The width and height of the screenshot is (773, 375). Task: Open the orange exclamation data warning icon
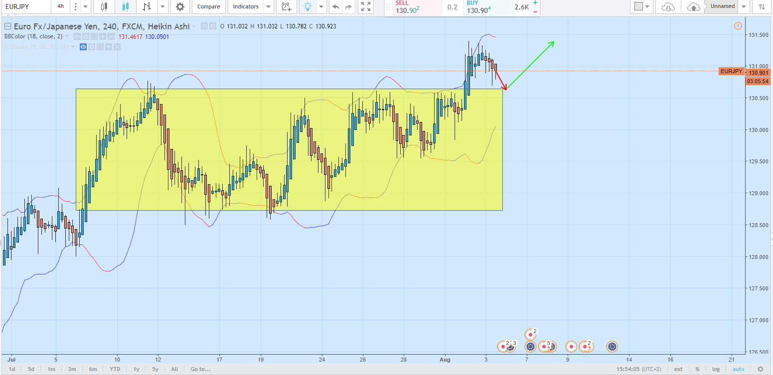pyautogui.click(x=738, y=26)
